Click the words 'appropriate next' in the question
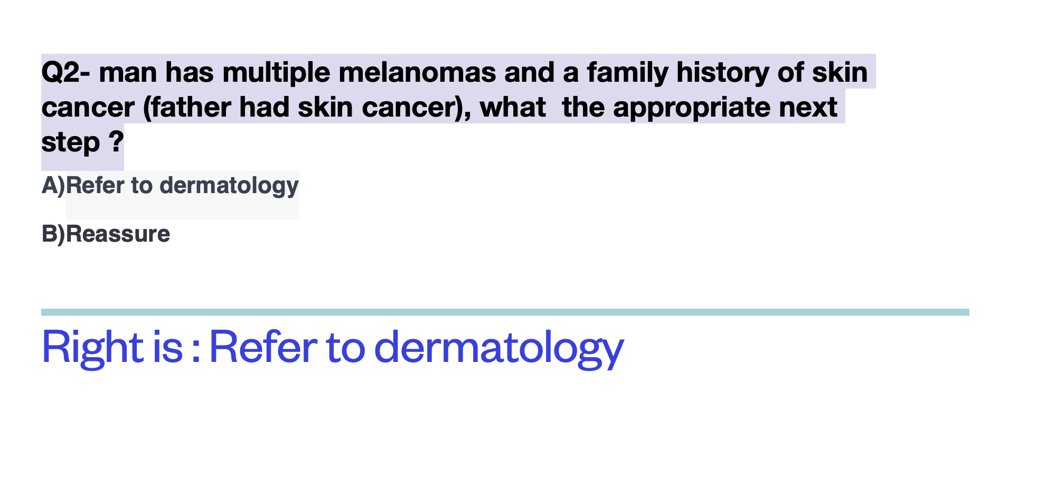Image resolution: width=1055 pixels, height=478 pixels. tap(725, 108)
